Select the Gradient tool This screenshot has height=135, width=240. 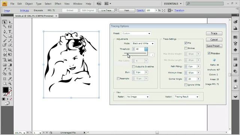click(10, 65)
